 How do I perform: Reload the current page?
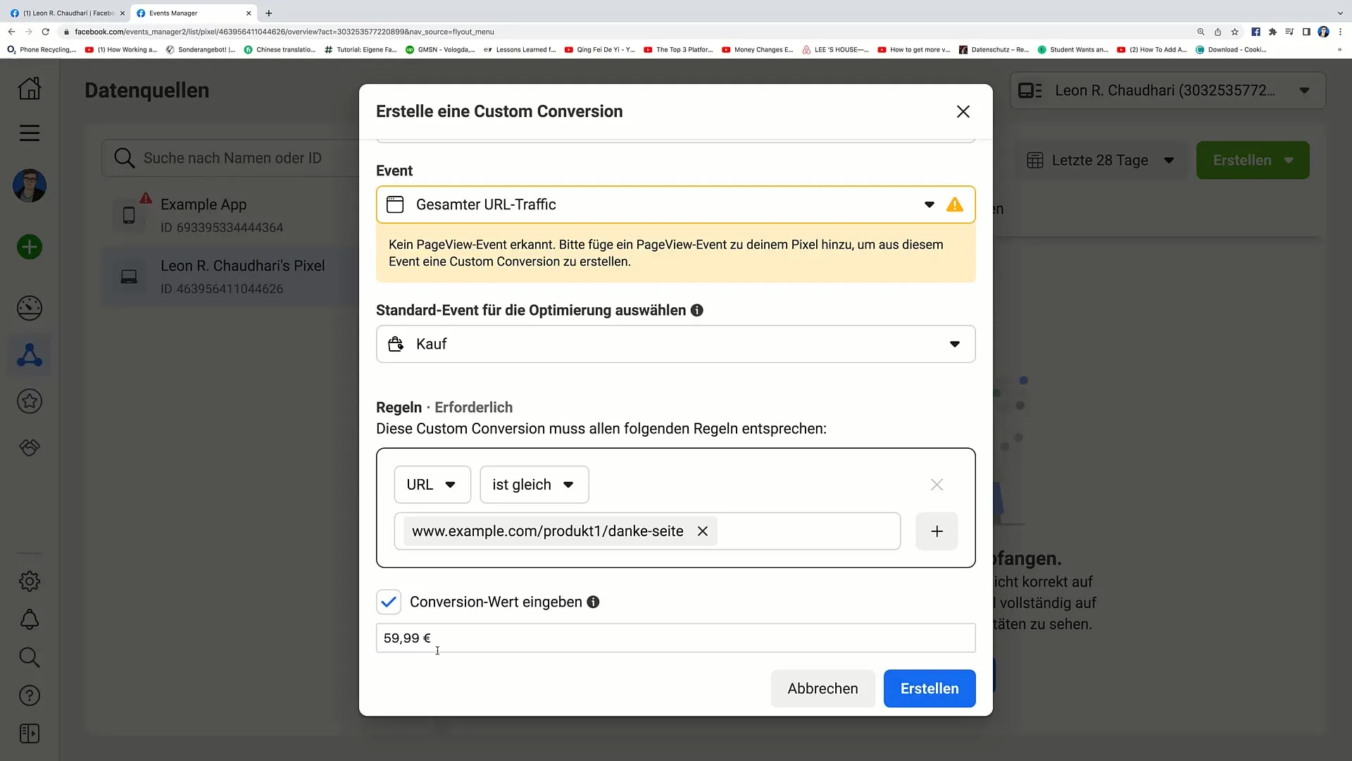[46, 32]
